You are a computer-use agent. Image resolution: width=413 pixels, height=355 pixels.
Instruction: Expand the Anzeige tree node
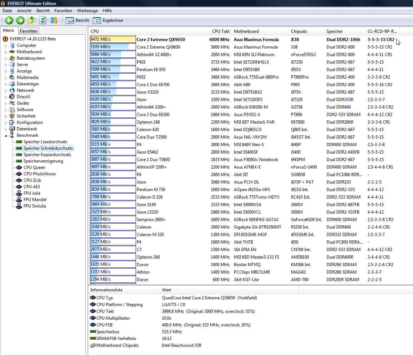[6, 71]
